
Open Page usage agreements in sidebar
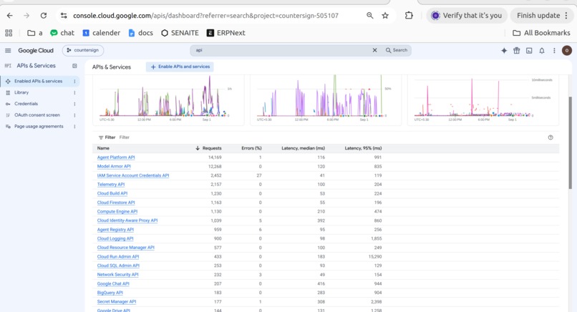coord(39,126)
